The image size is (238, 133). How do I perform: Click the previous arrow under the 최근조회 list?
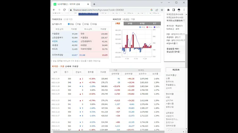coord(168,130)
